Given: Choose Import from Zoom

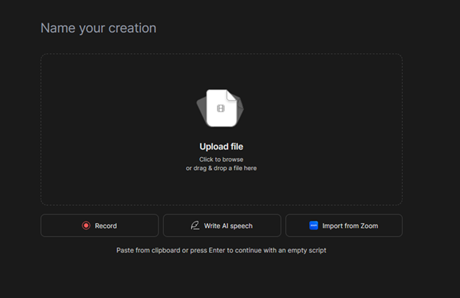Looking at the screenshot, I should pyautogui.click(x=344, y=226).
